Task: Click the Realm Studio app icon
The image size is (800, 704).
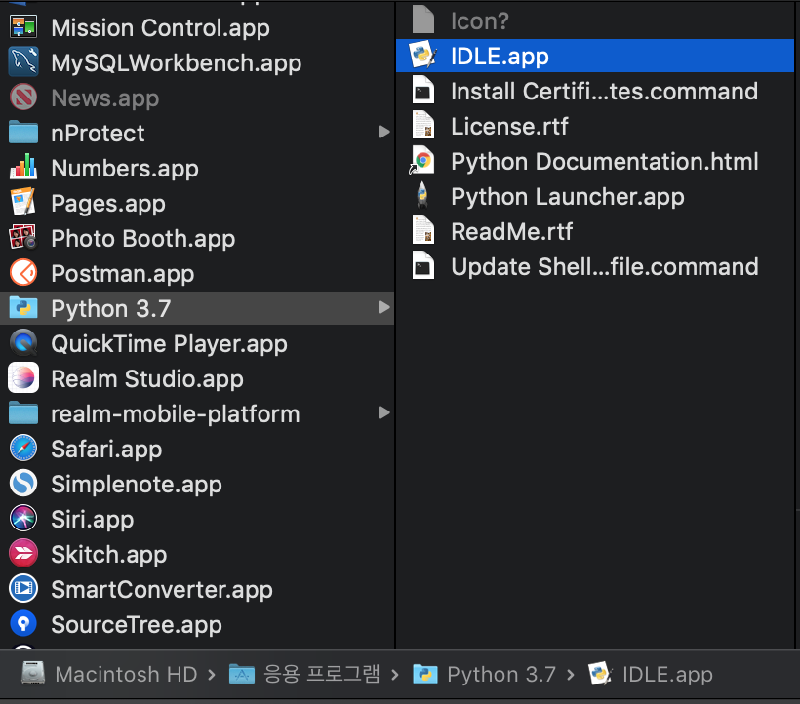Action: click(23, 378)
